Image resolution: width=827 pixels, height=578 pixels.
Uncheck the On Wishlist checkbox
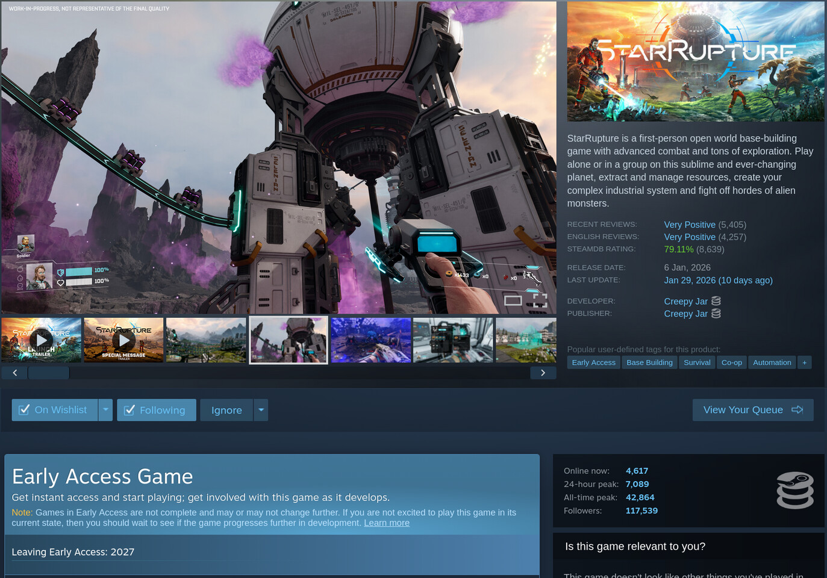(x=24, y=409)
